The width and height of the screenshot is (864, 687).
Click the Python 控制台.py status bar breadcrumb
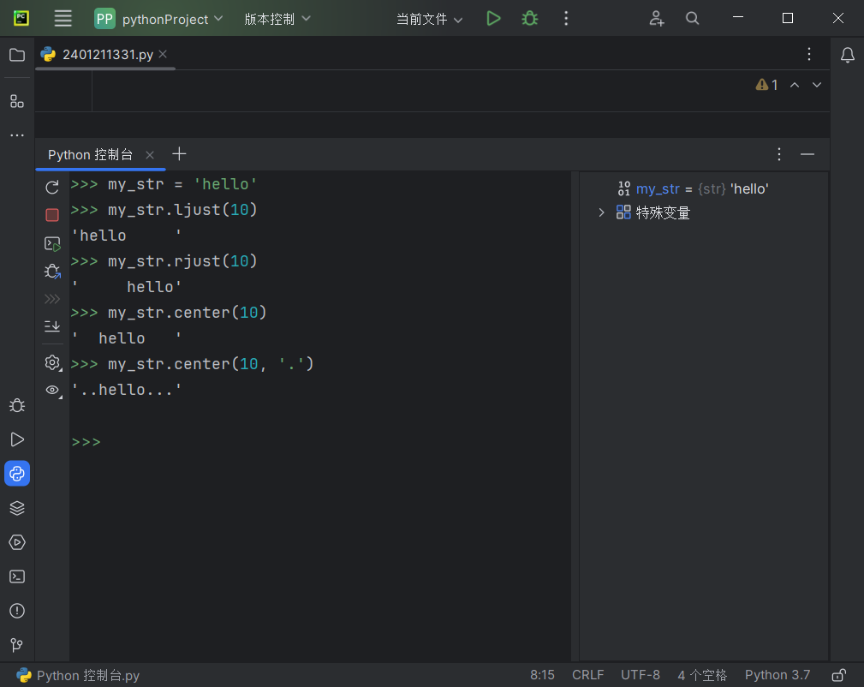[x=78, y=675]
